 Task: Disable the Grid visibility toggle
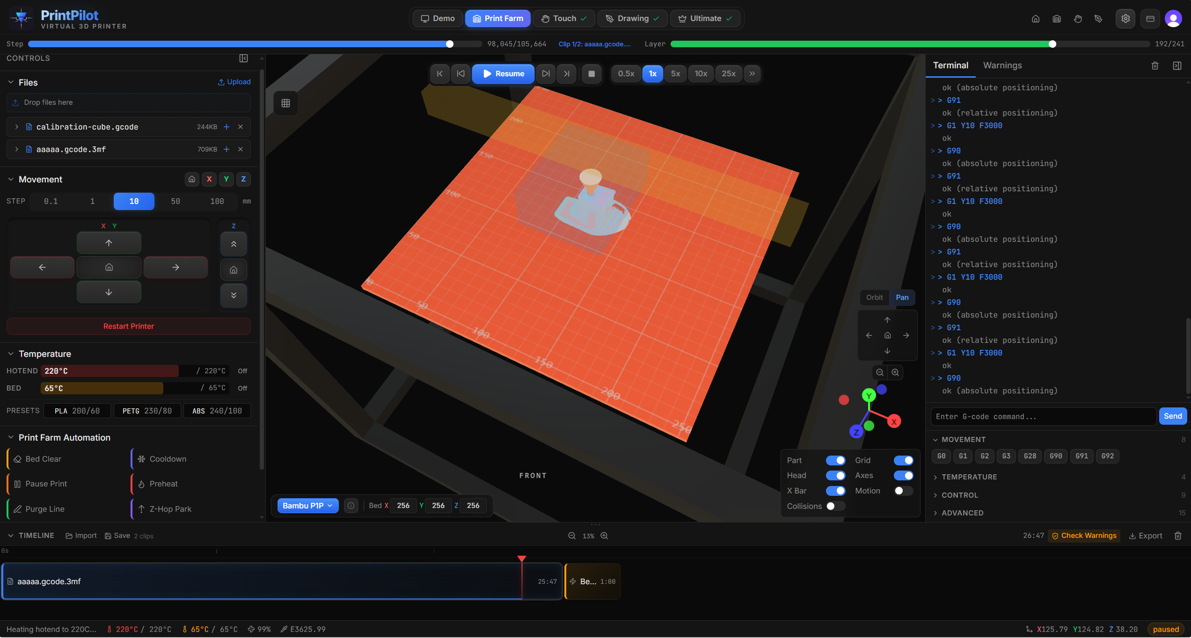[903, 460]
